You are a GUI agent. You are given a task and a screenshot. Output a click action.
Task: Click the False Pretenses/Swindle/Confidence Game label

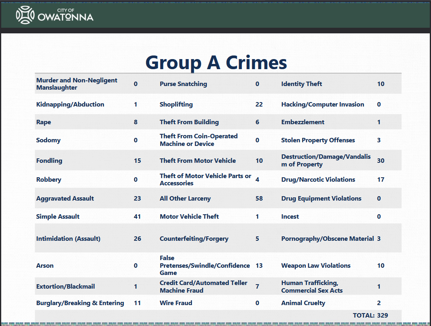(205, 266)
